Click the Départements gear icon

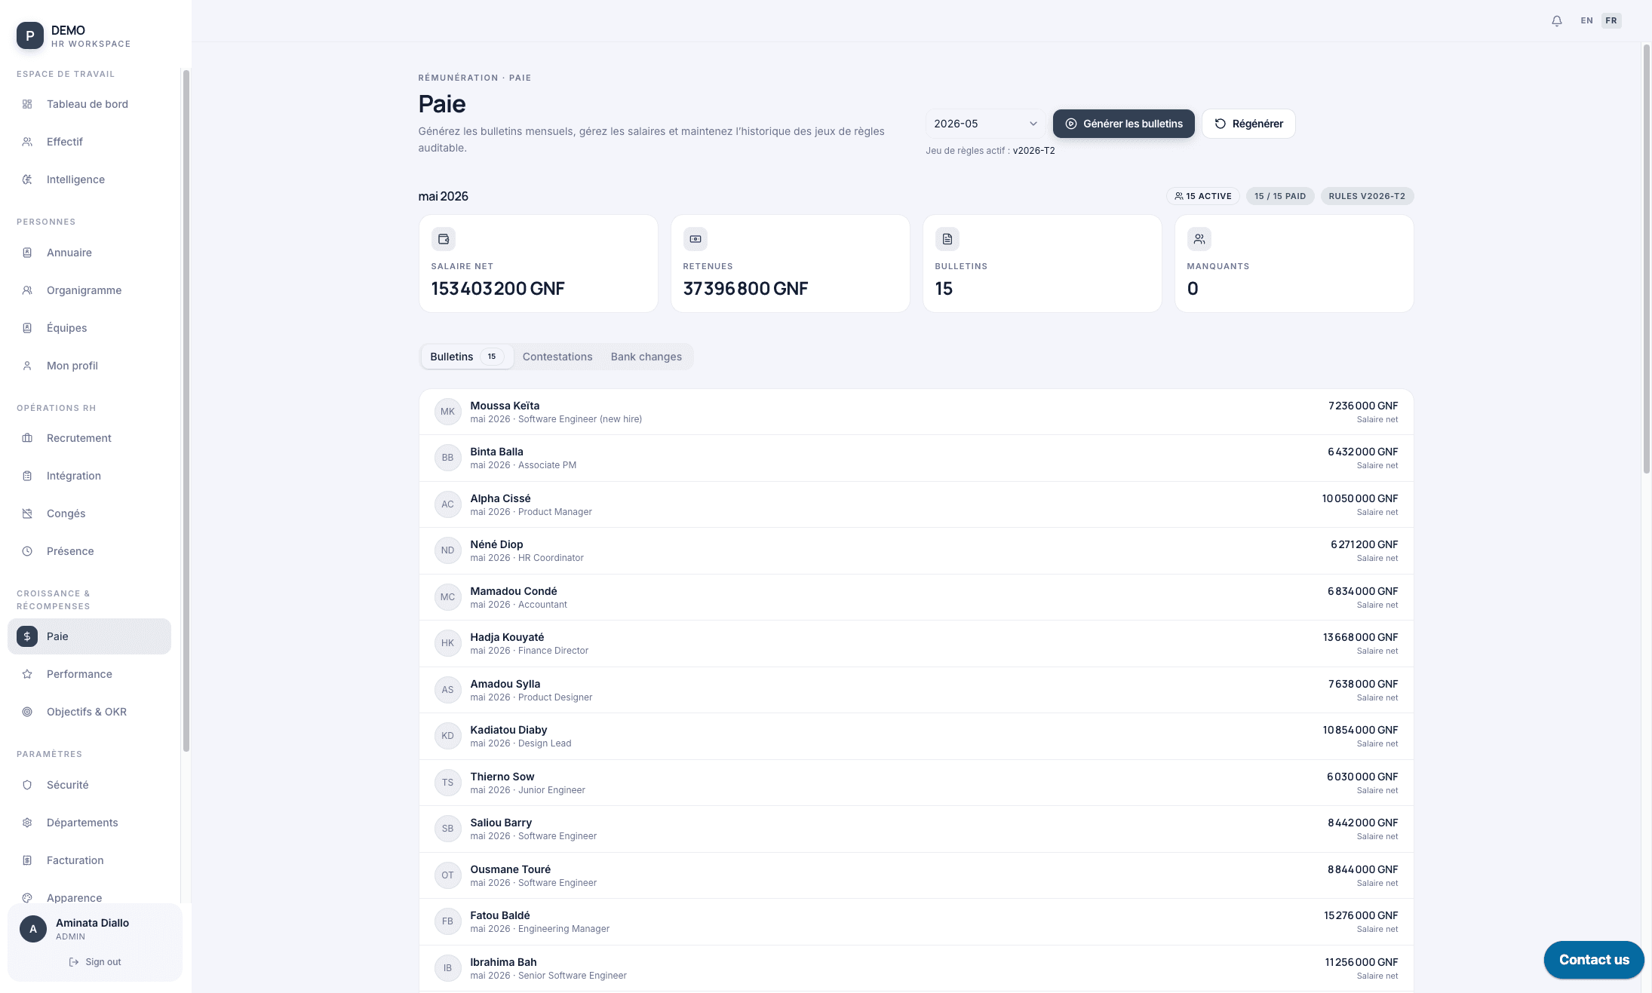[27, 823]
